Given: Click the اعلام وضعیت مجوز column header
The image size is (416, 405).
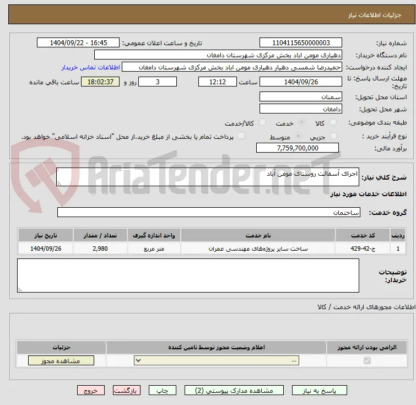Looking at the screenshot, I should [x=217, y=347].
